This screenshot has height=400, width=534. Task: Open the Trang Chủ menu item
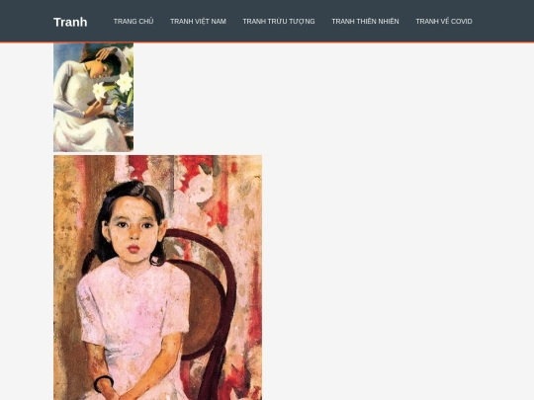(133, 22)
